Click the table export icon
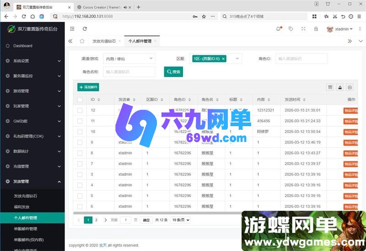 coord(340,87)
